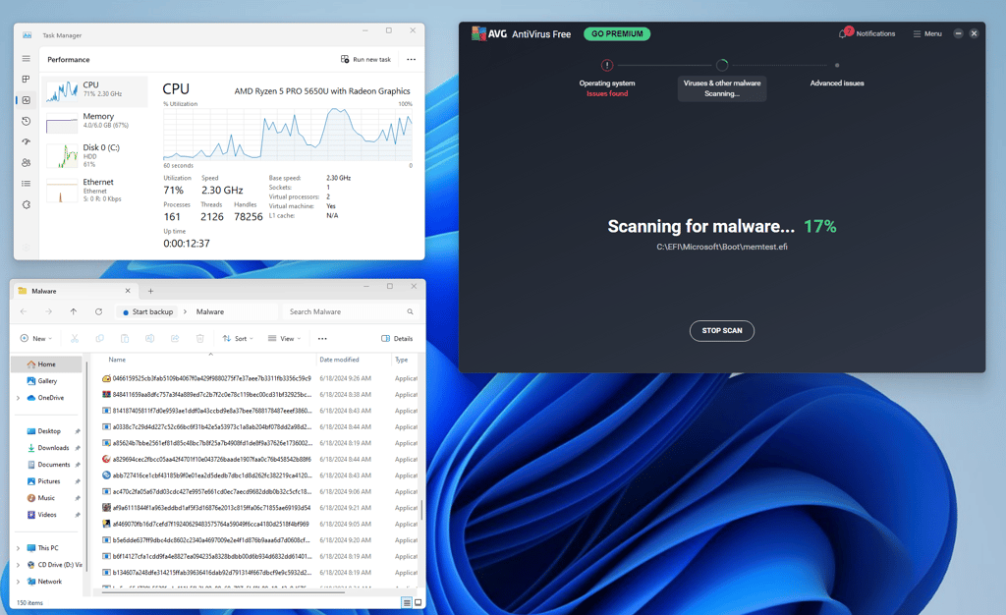Viewport: 1006px width, 615px height.
Task: Open the New dropdown in Explorer
Action: coord(36,339)
